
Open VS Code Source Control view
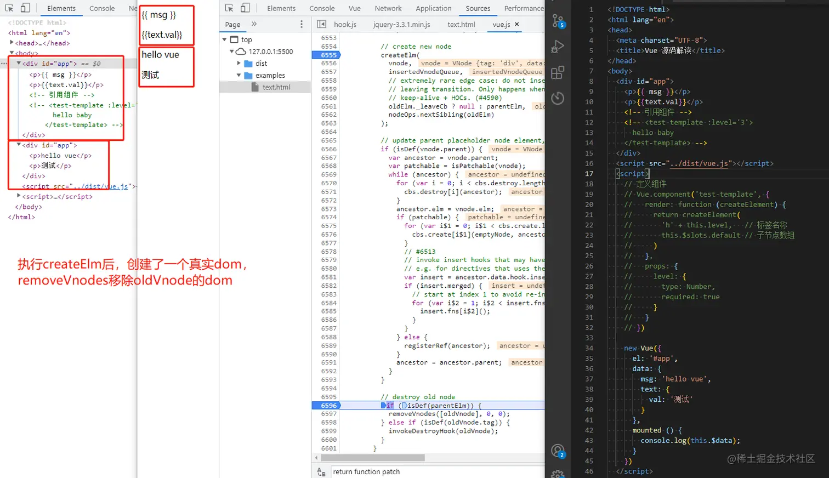558,21
